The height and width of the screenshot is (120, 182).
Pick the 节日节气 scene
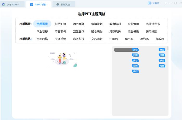point(60,31)
